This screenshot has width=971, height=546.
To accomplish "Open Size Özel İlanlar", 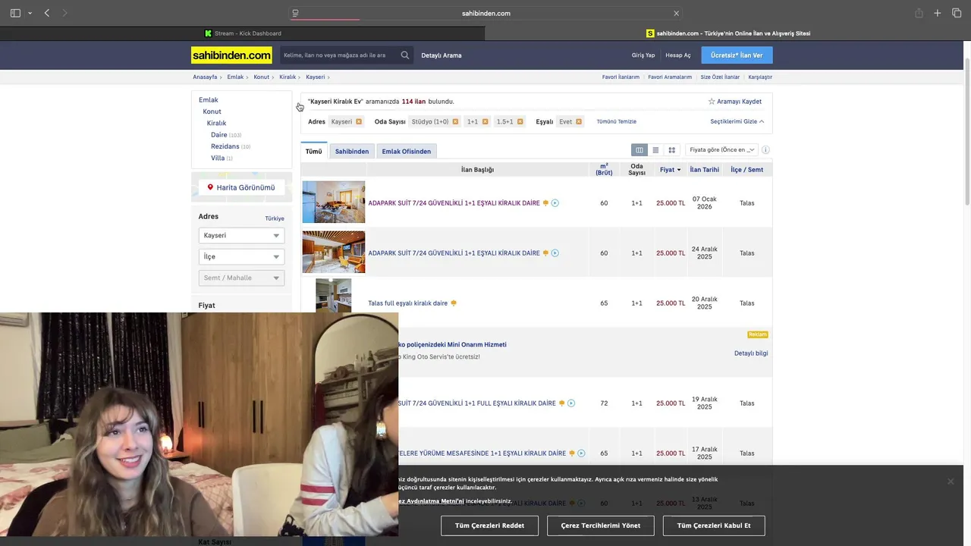I will point(720,77).
